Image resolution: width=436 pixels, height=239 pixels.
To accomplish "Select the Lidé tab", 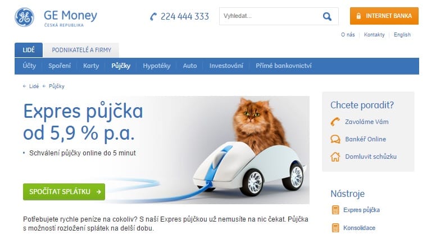I will point(29,50).
